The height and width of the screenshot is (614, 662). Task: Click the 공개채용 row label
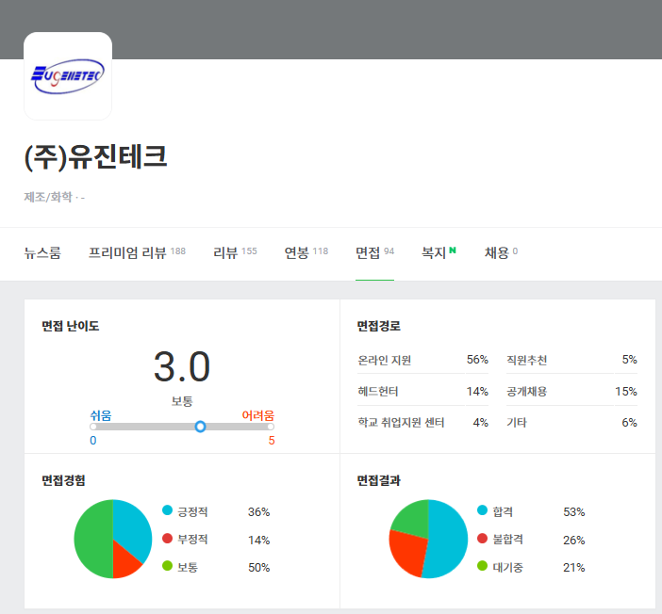click(x=526, y=392)
